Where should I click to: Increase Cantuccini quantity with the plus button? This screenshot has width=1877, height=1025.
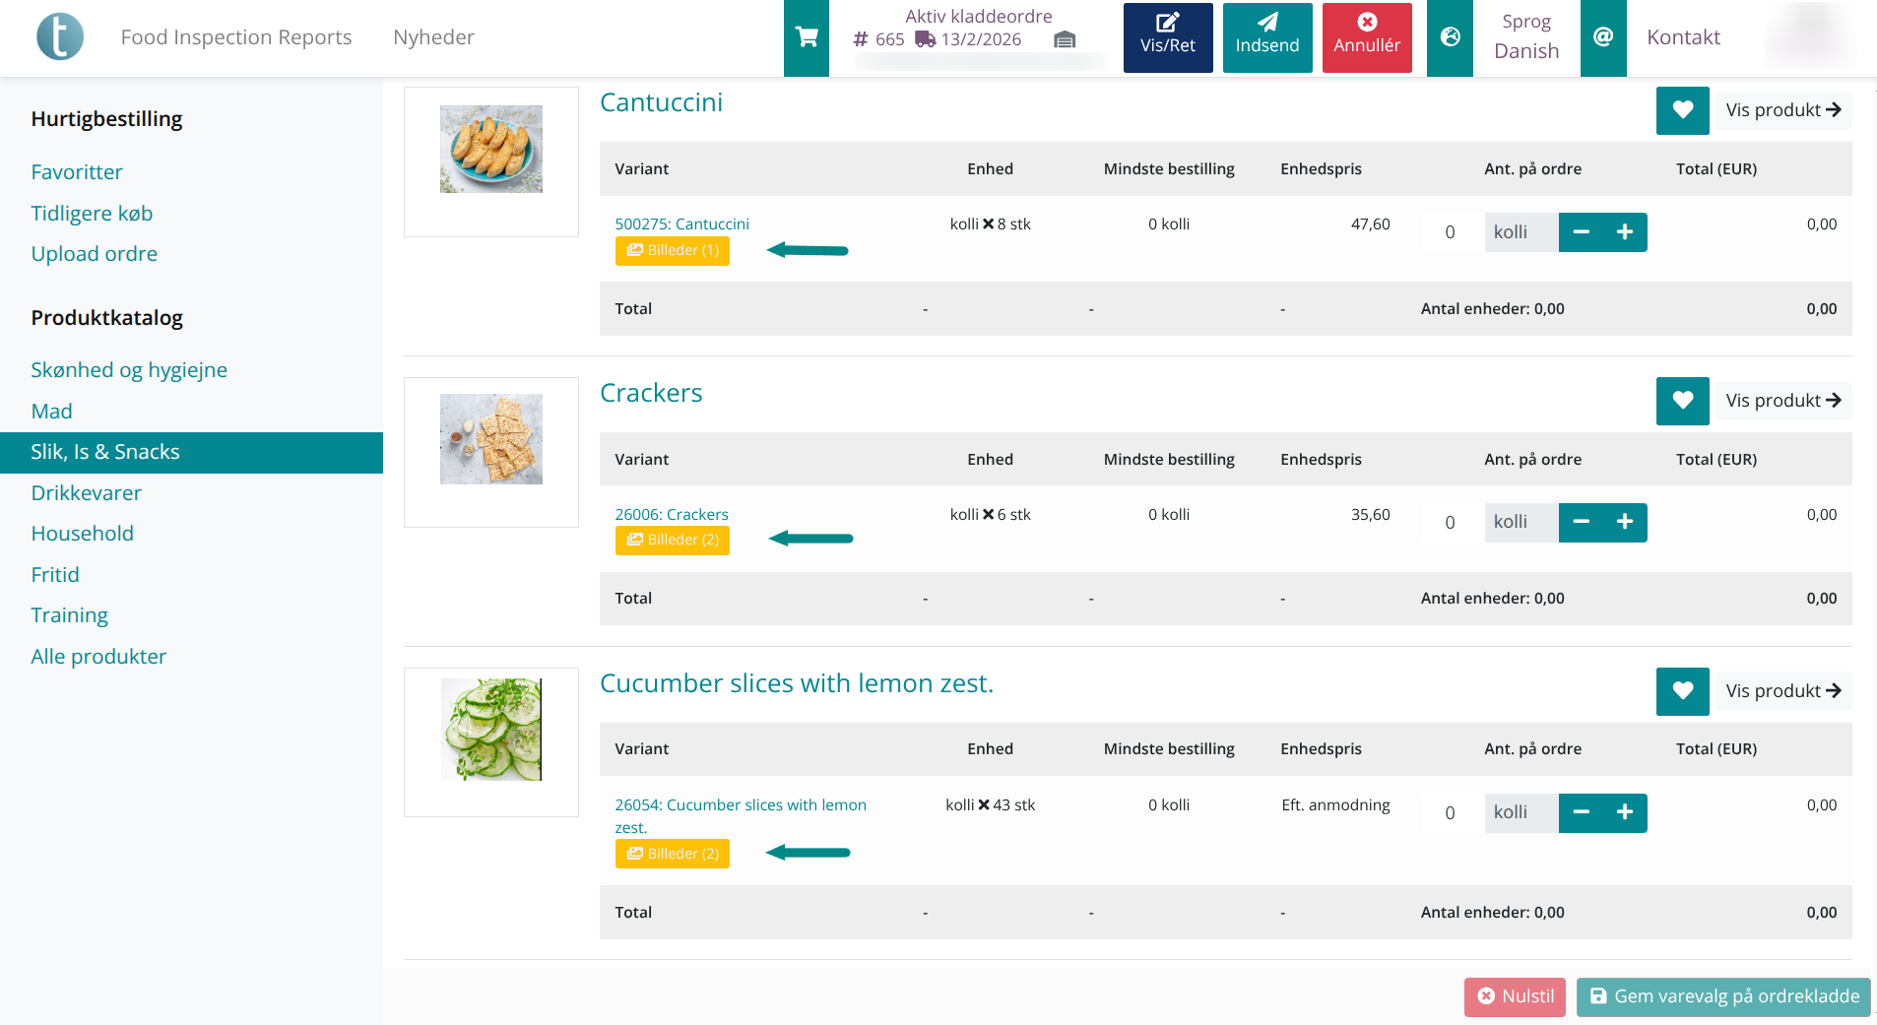click(1625, 231)
